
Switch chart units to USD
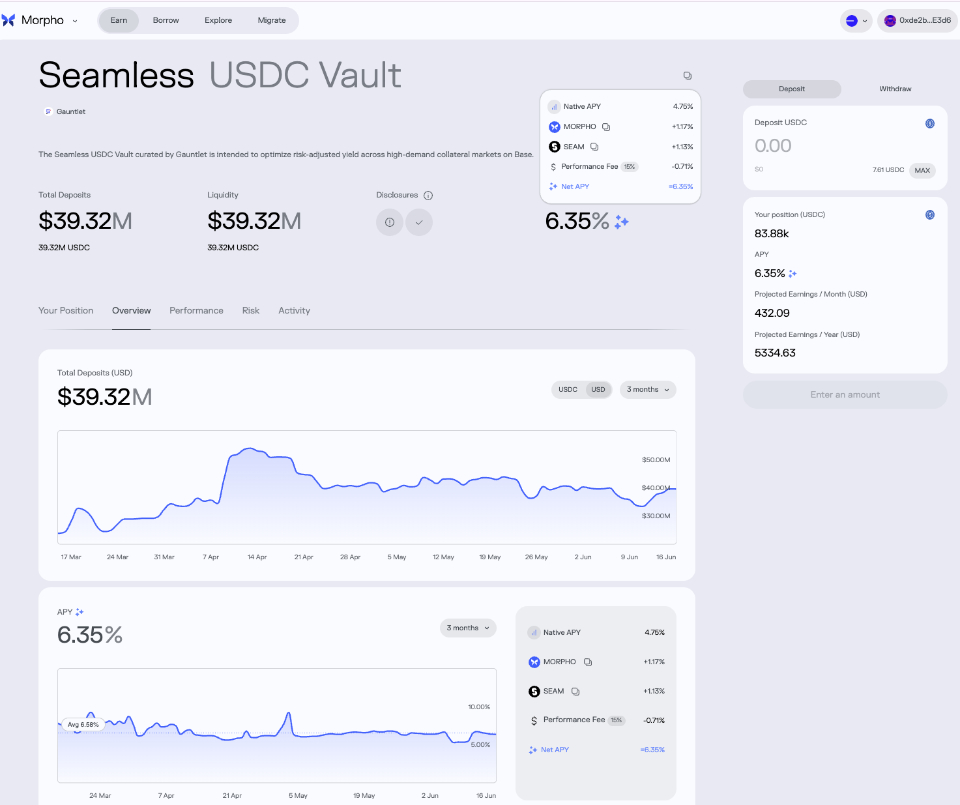tap(598, 390)
